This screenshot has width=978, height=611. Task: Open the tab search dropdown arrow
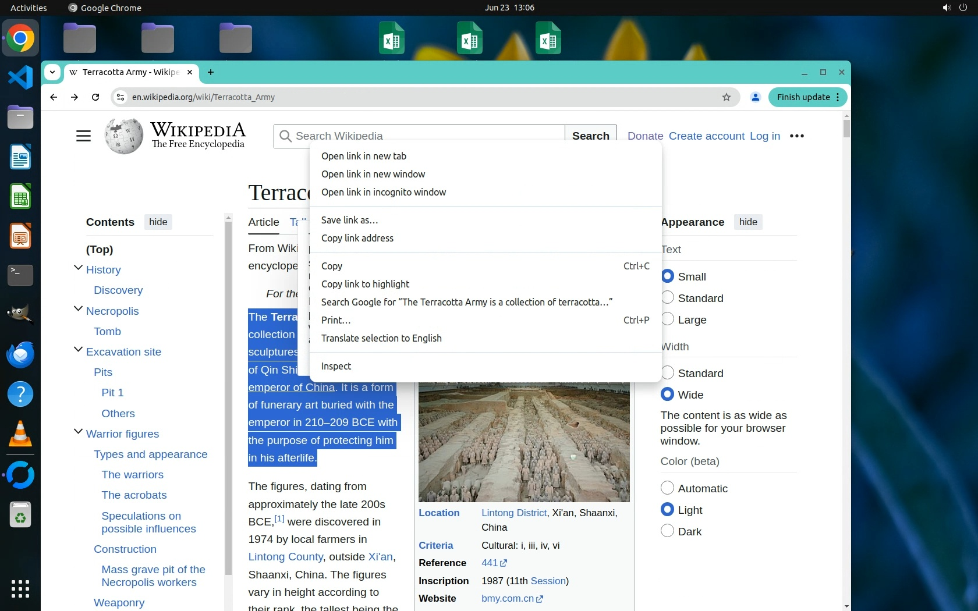click(x=52, y=72)
